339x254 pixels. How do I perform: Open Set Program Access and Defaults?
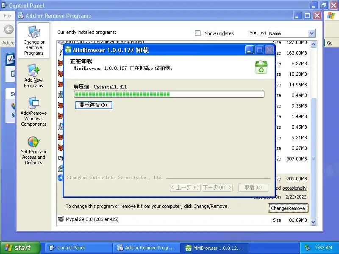[33, 151]
